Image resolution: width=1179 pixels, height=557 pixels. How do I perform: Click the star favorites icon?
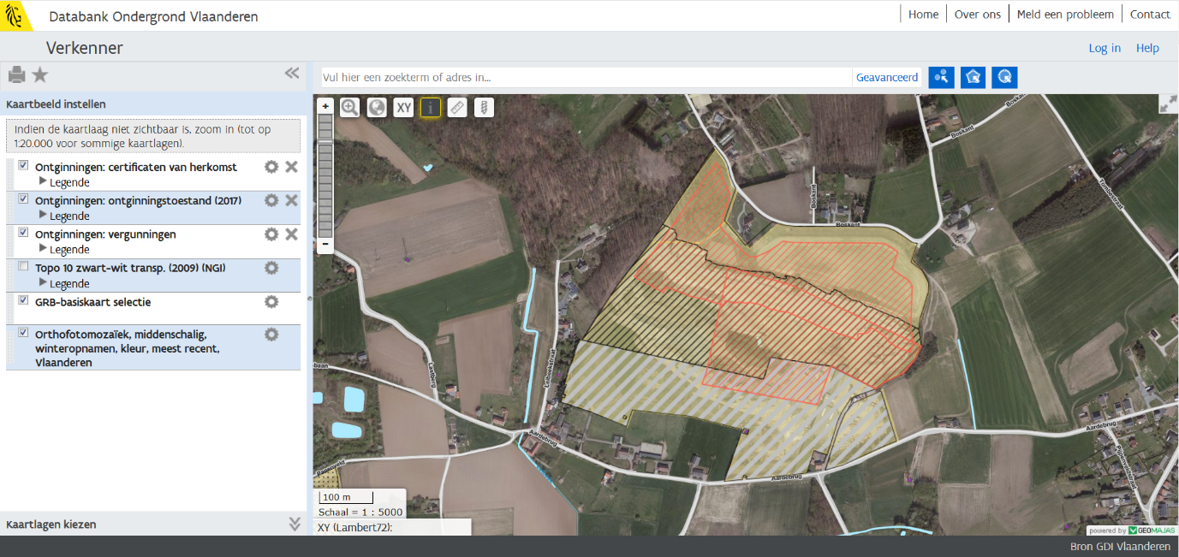click(40, 75)
